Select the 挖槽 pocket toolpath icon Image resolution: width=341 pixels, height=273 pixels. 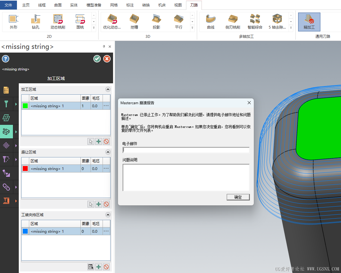(x=134, y=22)
